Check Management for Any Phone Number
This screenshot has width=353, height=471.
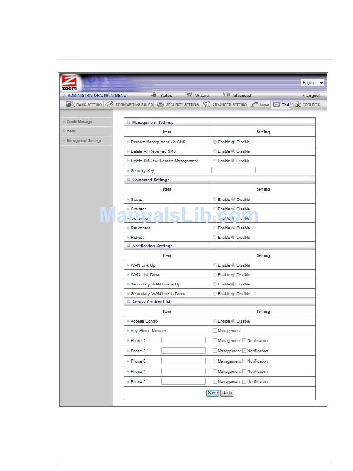point(215,330)
